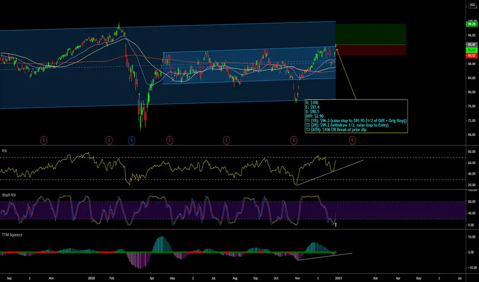Select the red stop-loss zone of long position
This screenshot has width=479, height=282.
[371, 50]
